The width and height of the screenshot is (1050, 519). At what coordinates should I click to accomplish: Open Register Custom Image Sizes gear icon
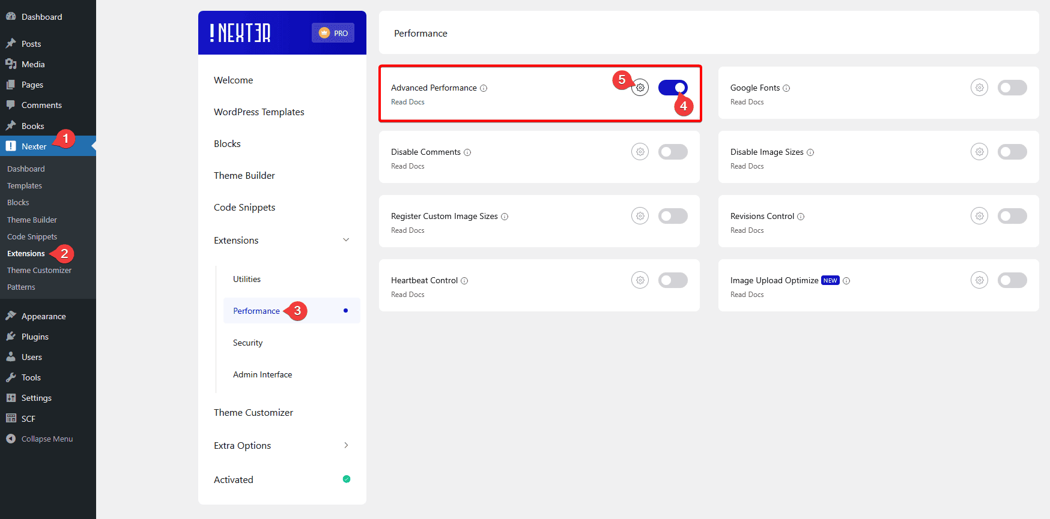(640, 216)
